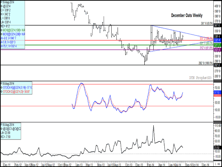Image resolution: width=222 pixels, height=167 pixels.
Task: Click the diamond marker beside STOCH D
Action: 1,91
